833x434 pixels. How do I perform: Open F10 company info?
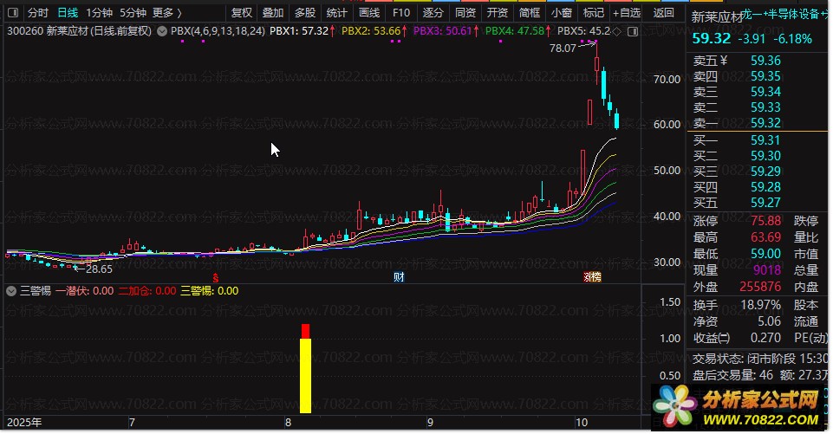tap(401, 12)
